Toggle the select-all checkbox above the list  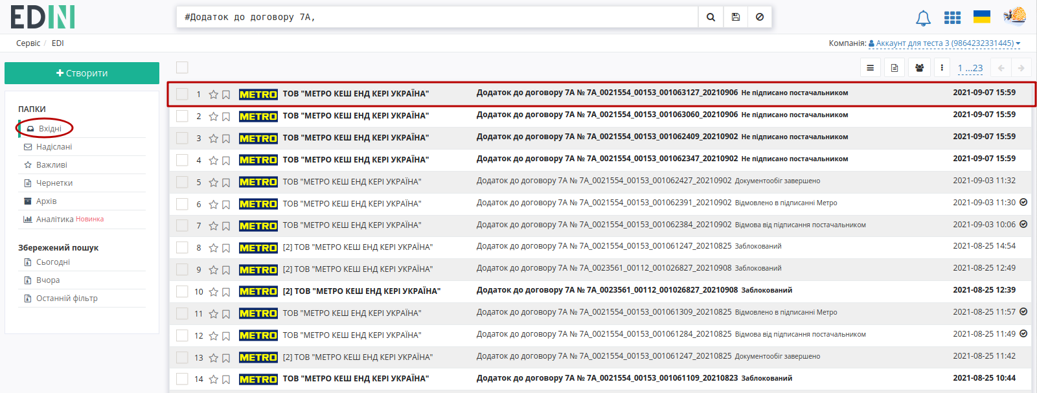(x=182, y=67)
